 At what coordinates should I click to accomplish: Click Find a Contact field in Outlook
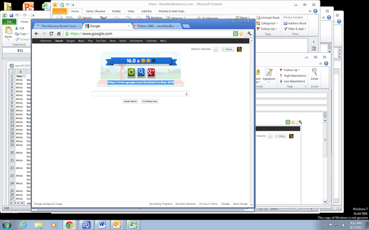coord(295,17)
